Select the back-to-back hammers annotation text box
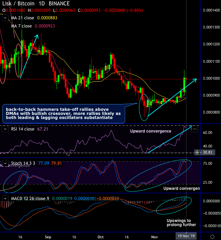221x240 pixels. [x=63, y=114]
